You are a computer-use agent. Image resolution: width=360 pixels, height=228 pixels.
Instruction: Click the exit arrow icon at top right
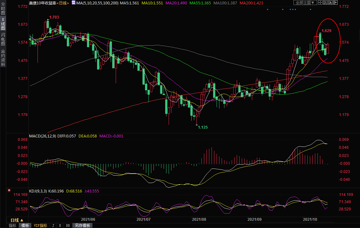335,3
